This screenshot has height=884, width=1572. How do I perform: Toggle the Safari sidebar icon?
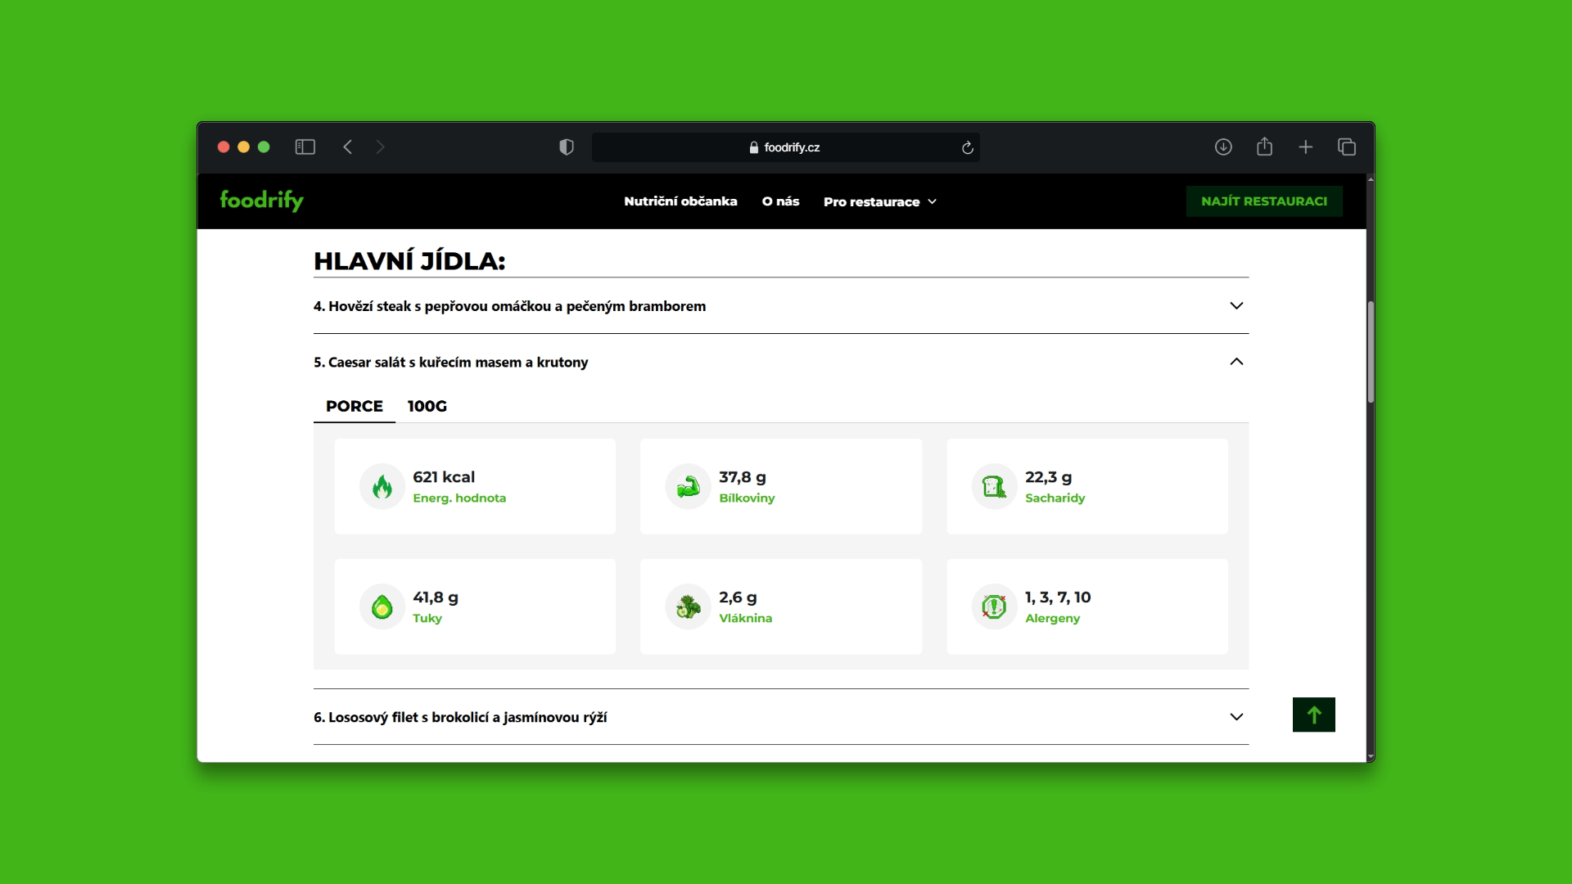(x=305, y=147)
